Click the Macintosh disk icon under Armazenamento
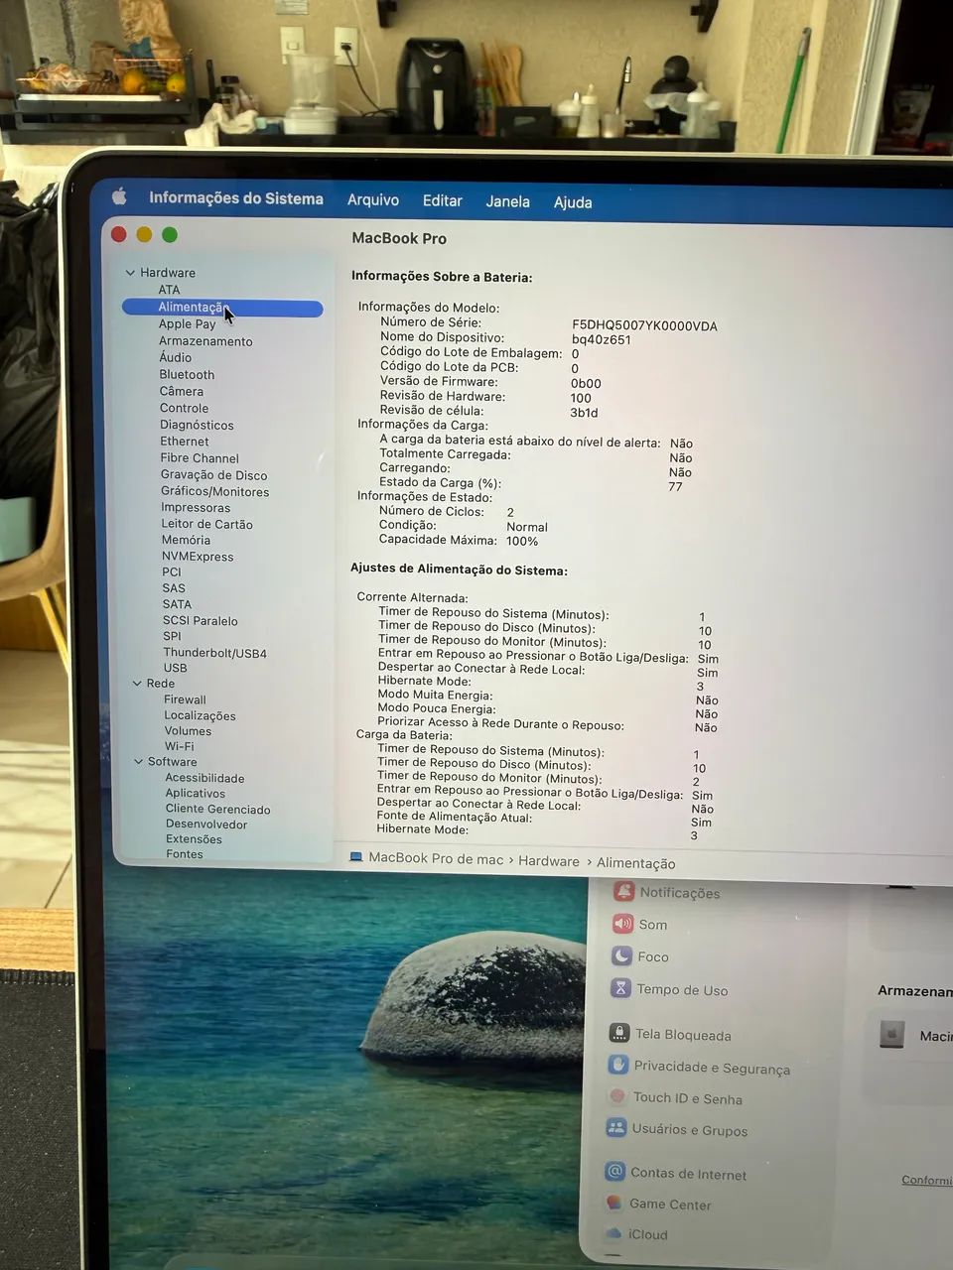953x1270 pixels. (891, 1034)
